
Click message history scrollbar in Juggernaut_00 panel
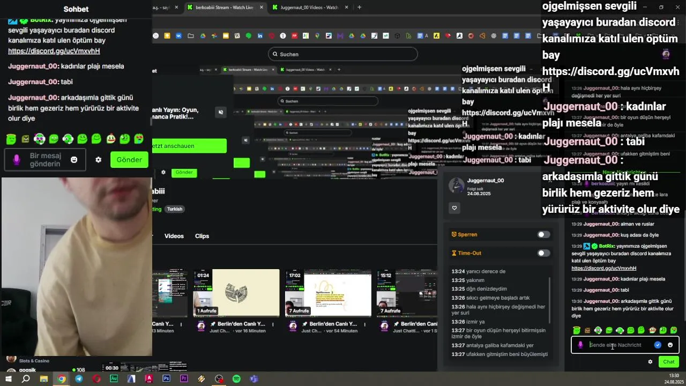pyautogui.click(x=549, y=300)
